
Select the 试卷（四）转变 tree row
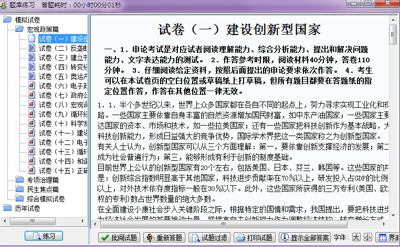(x=63, y=67)
